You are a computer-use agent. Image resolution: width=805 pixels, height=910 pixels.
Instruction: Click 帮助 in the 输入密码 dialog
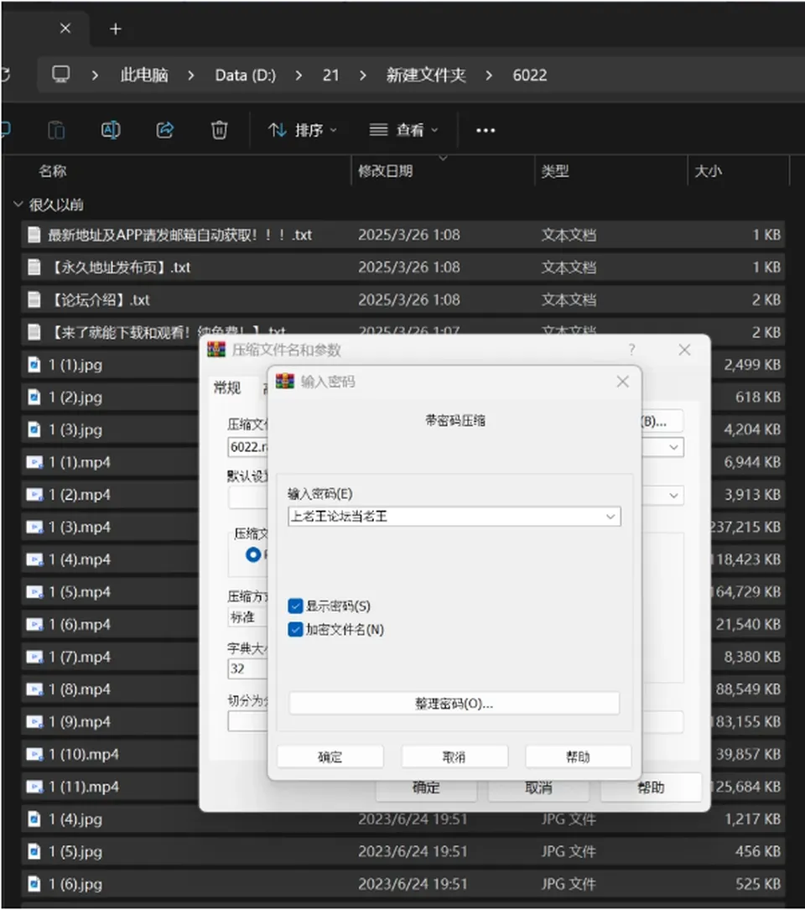(578, 757)
